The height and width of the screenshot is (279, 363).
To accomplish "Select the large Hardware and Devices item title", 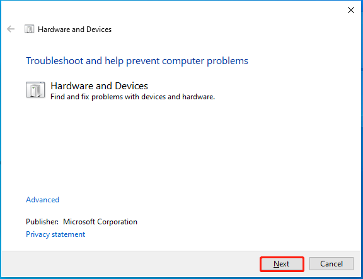I will (99, 86).
